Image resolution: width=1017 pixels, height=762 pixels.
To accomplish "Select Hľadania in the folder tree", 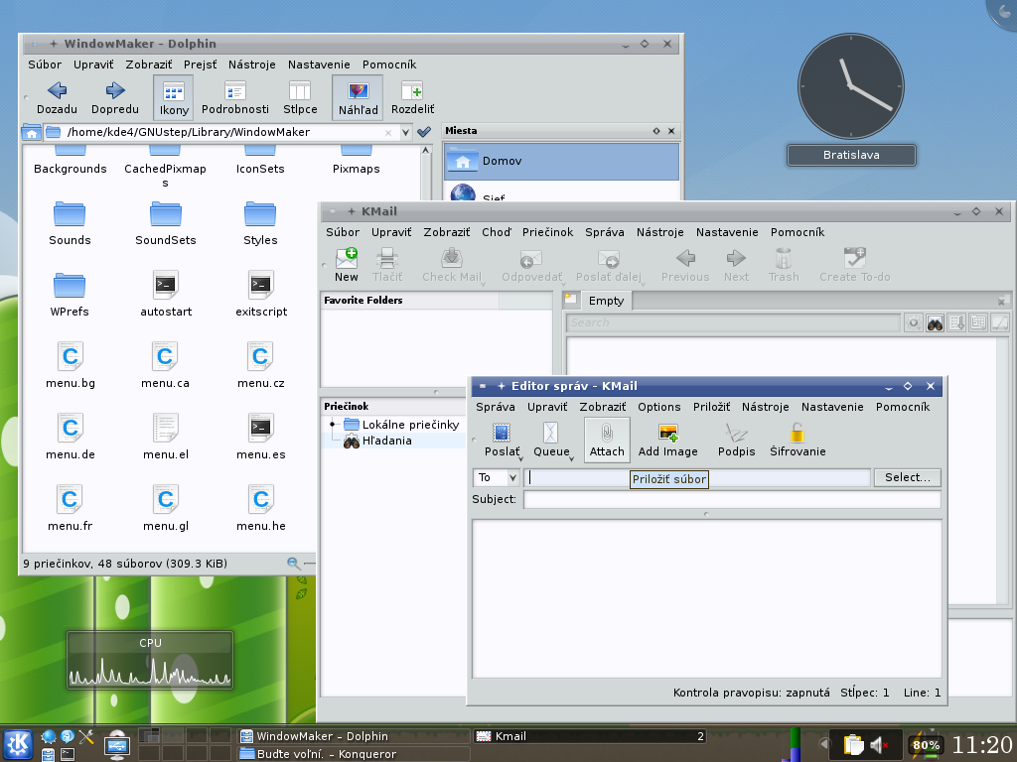I will 386,441.
